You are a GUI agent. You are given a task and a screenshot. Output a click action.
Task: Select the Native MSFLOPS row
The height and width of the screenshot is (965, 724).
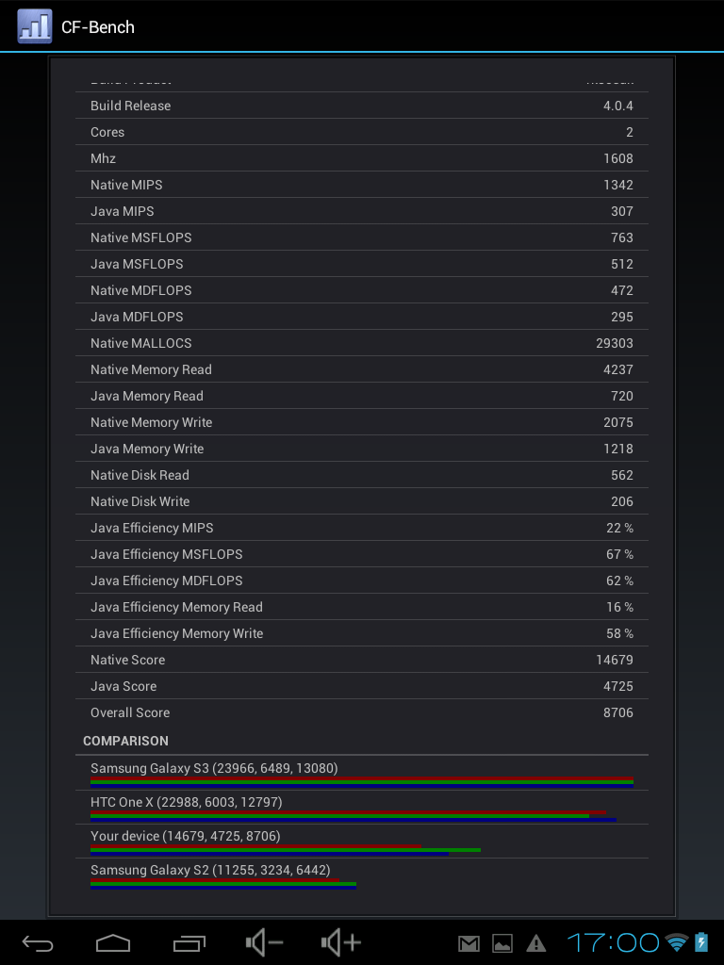(x=362, y=237)
